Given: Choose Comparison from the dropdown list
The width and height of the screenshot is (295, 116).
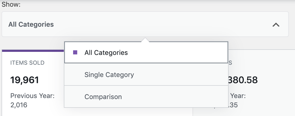Looking at the screenshot, I should click(x=103, y=97).
